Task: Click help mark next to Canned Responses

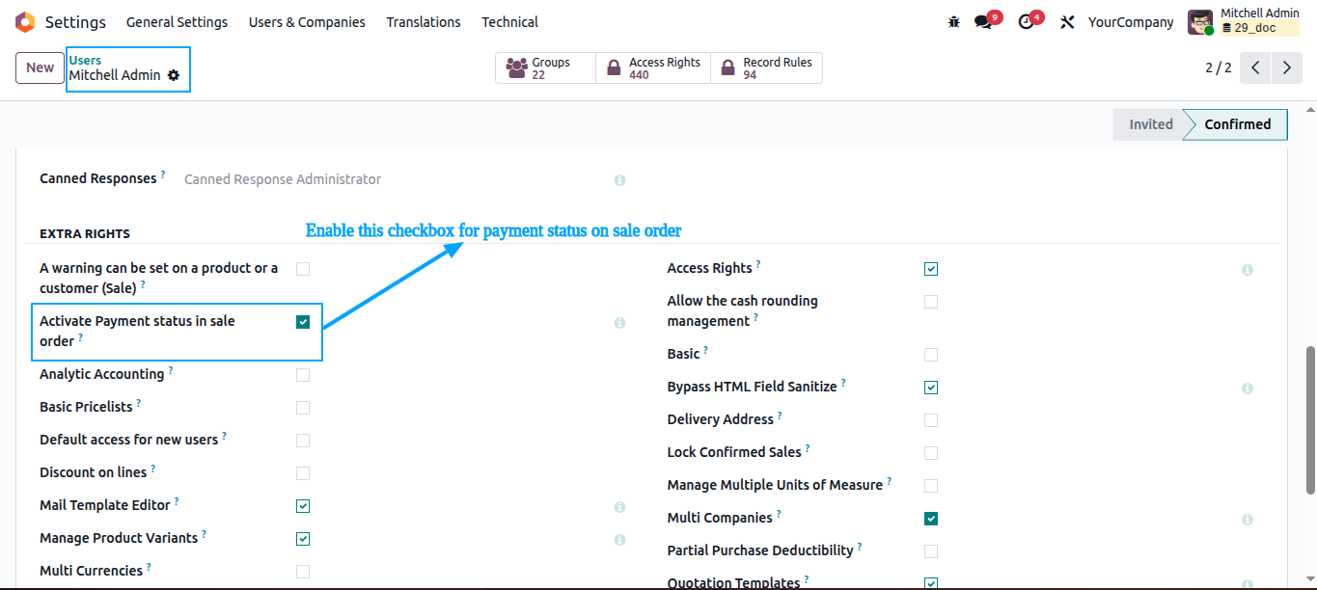Action: (x=163, y=174)
